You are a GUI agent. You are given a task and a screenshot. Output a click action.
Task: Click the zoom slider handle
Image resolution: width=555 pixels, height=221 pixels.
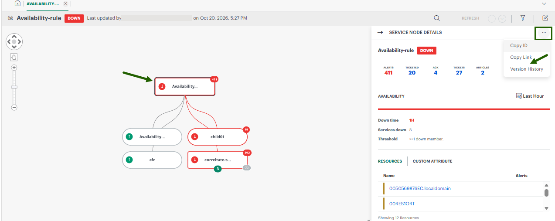point(14,87)
